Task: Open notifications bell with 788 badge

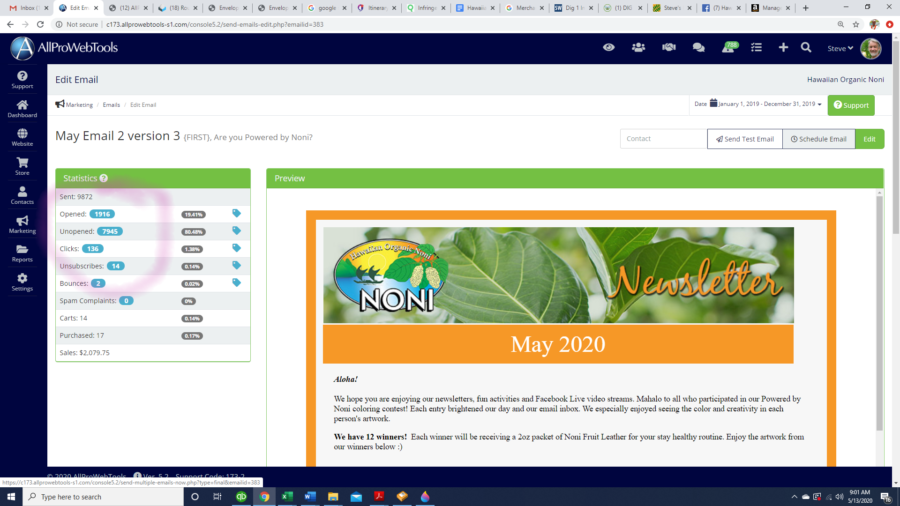Action: click(x=729, y=47)
